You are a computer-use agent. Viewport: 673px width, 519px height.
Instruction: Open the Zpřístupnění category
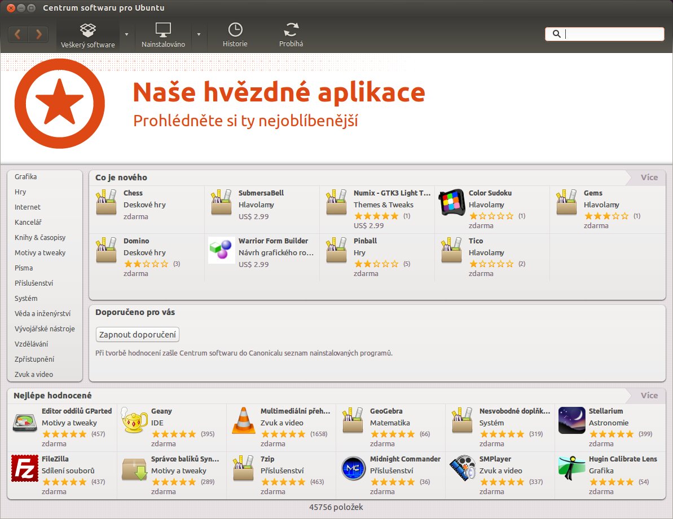(x=34, y=359)
